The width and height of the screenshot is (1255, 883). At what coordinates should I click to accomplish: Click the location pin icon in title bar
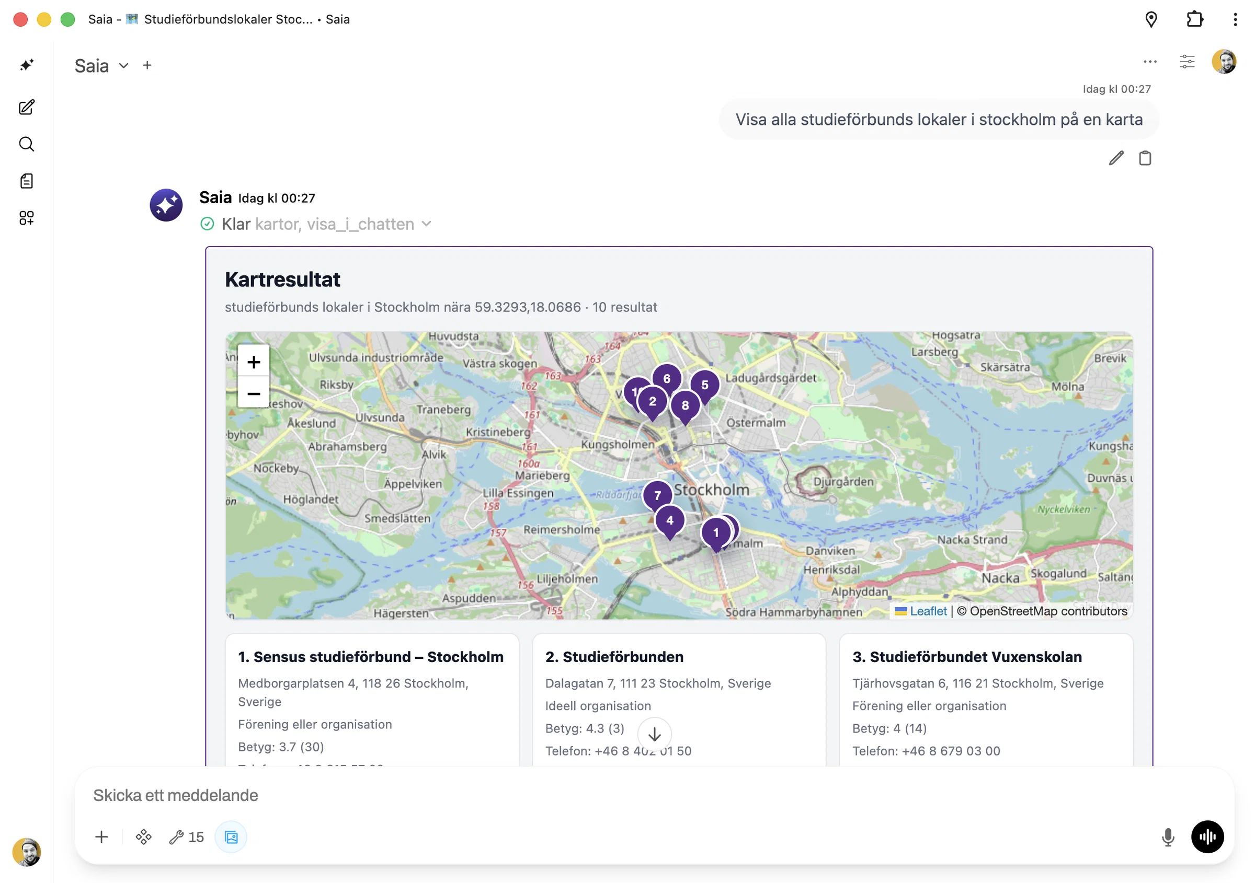coord(1151,19)
